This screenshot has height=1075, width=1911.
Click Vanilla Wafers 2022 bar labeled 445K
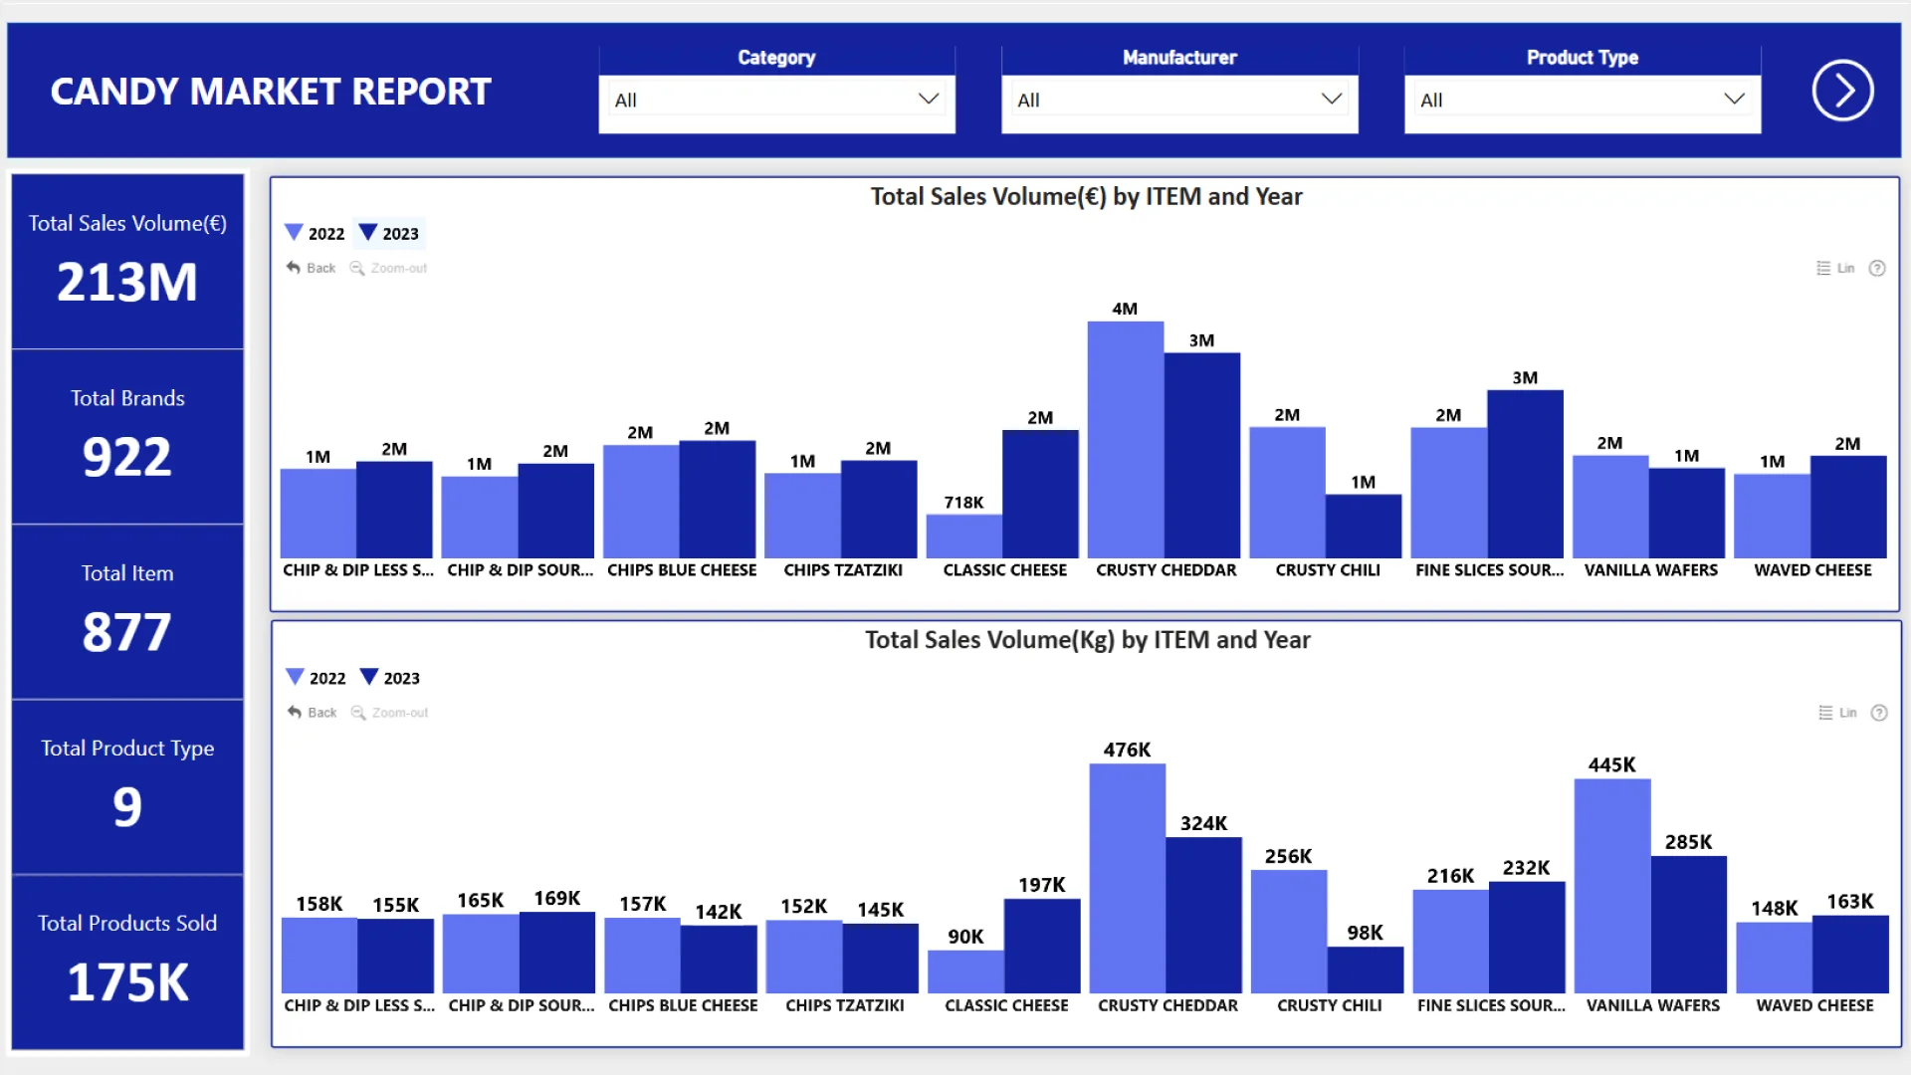click(1612, 886)
